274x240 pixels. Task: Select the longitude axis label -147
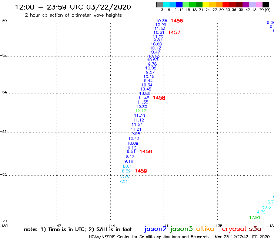click(x=57, y=226)
